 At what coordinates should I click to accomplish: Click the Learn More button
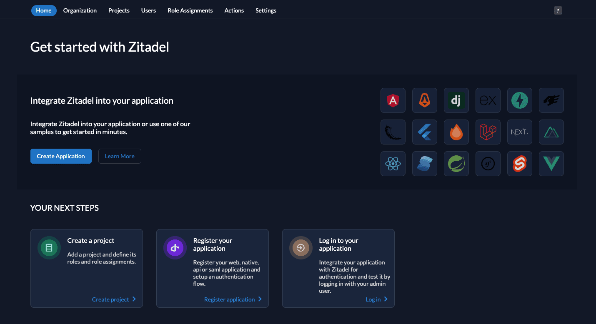click(120, 156)
